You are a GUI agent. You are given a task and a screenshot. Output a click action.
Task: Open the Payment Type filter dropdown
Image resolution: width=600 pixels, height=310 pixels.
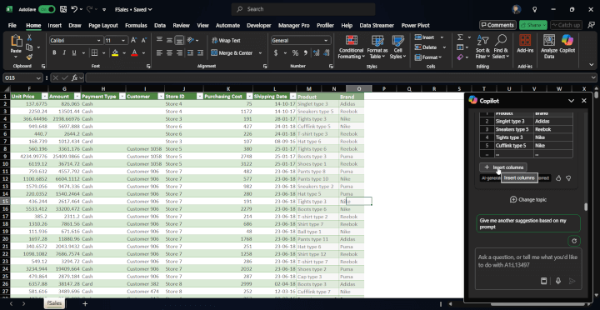click(x=122, y=97)
